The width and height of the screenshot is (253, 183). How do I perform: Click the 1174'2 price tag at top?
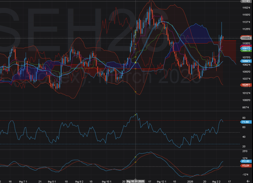tap(246, 1)
